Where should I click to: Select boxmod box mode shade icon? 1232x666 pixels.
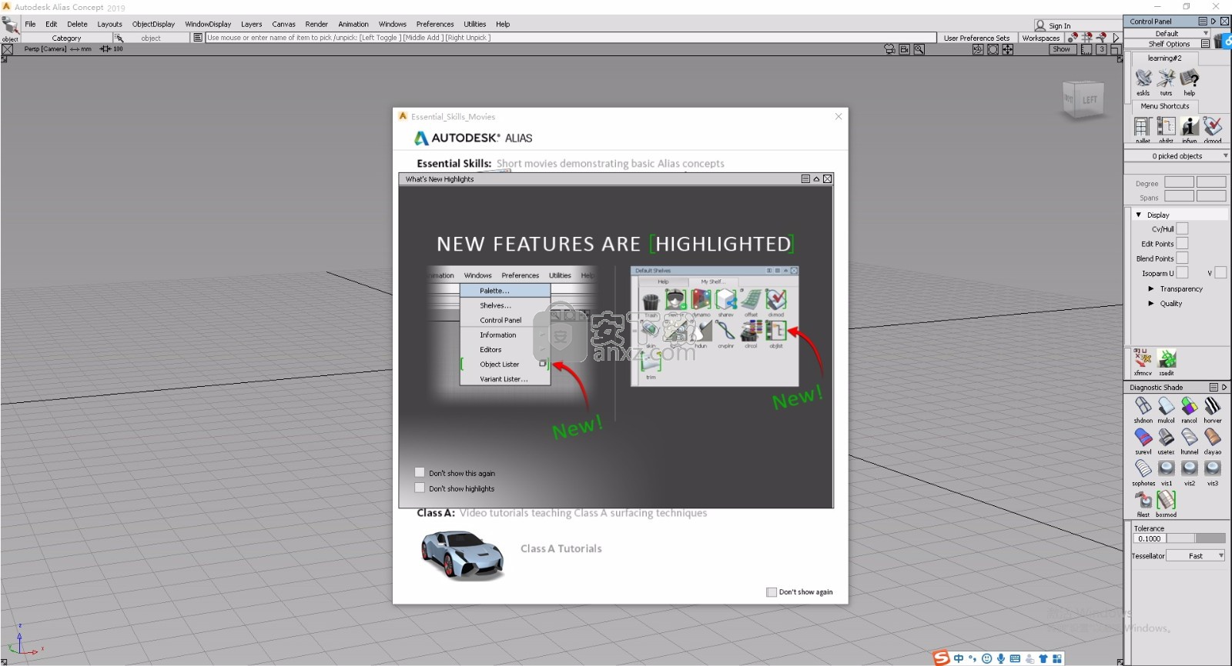(x=1167, y=501)
